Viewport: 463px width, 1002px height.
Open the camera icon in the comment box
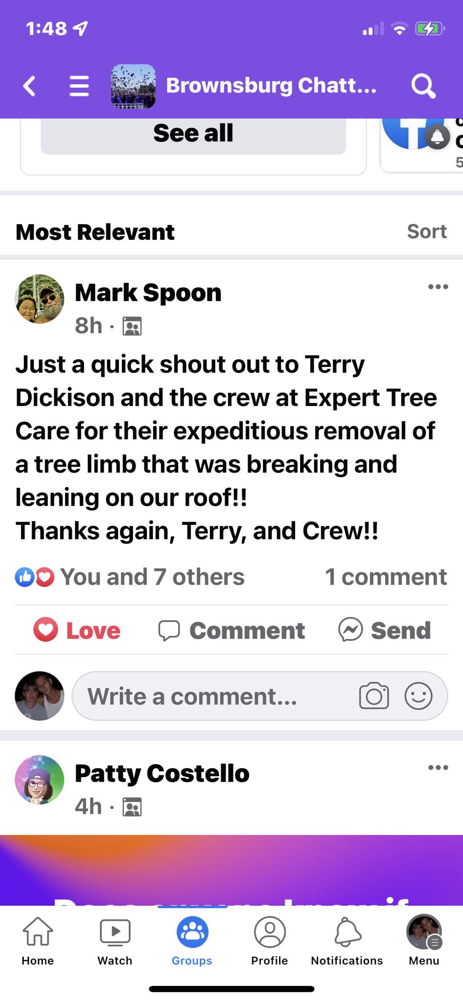pos(374,696)
